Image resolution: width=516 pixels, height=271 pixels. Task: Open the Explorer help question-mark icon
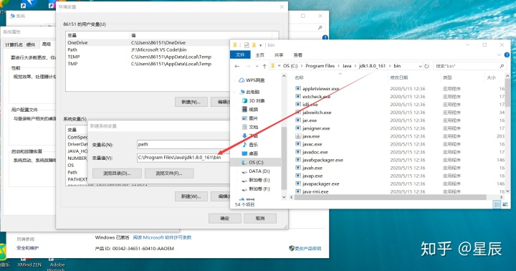[x=507, y=55]
